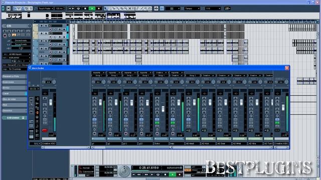Click the AD Snar channel name
This screenshot has height=180, width=321.
pyautogui.click(x=224, y=143)
